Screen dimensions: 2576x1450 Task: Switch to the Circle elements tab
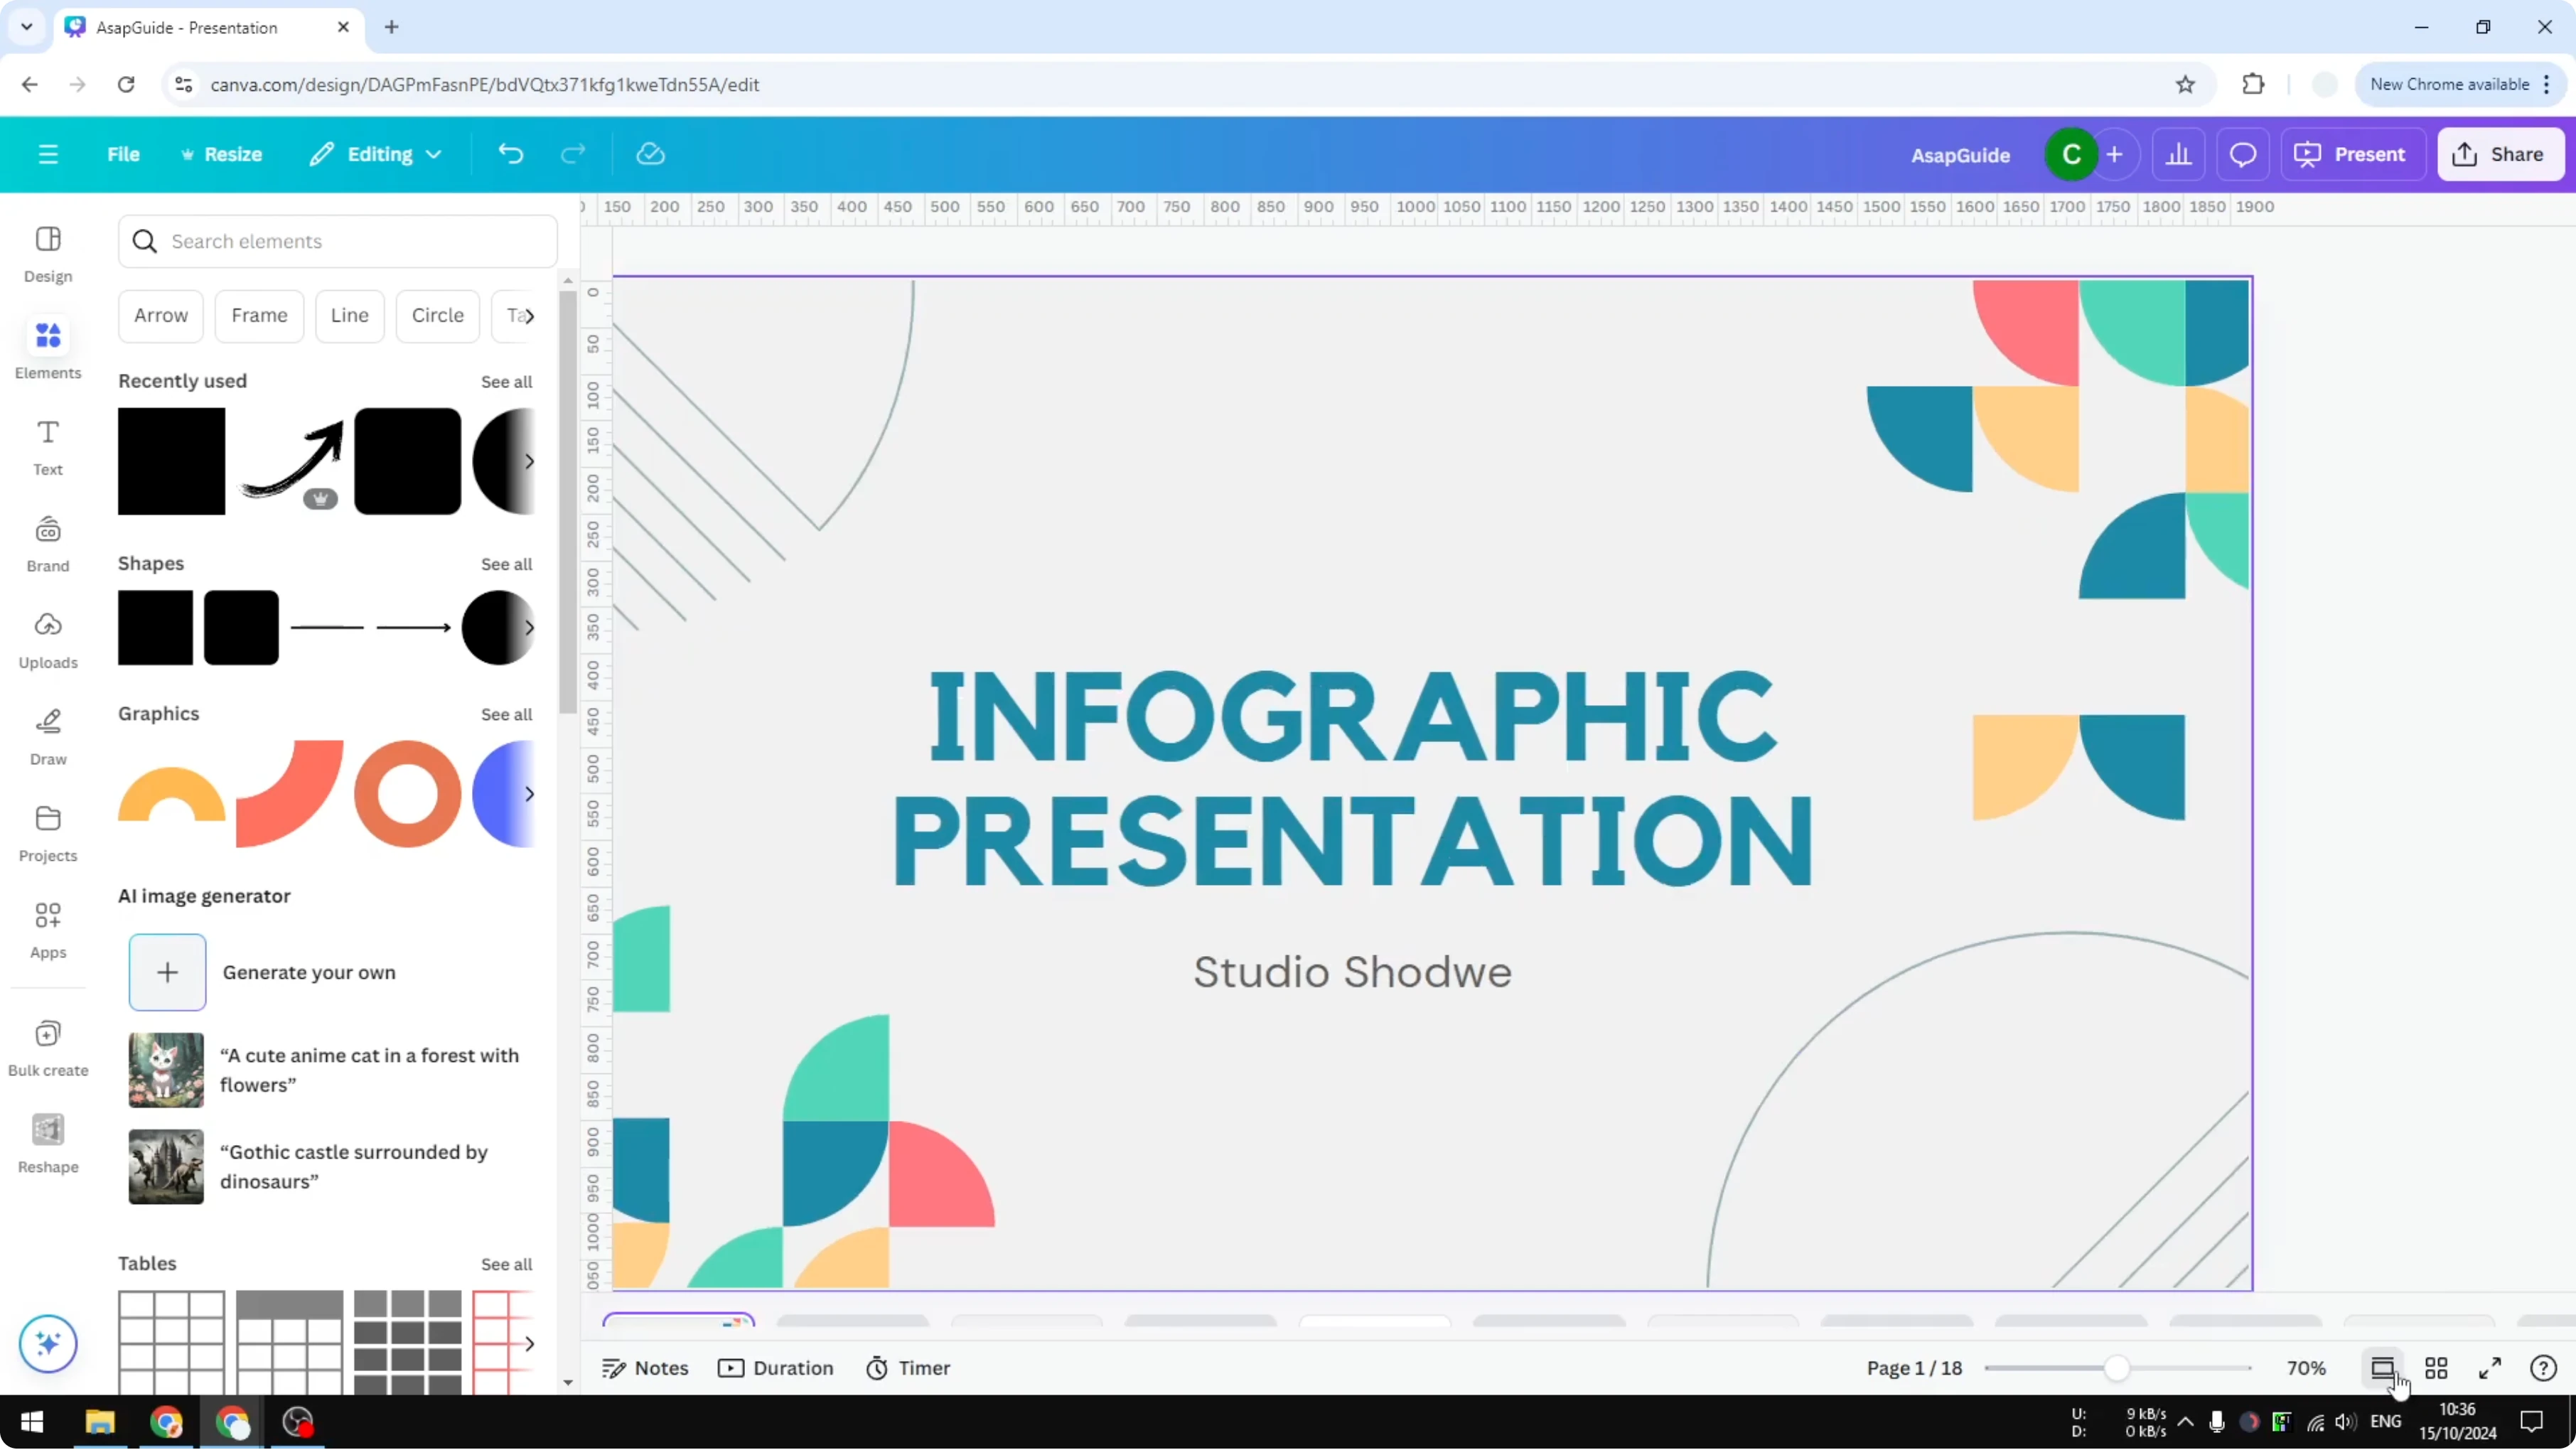[437, 315]
